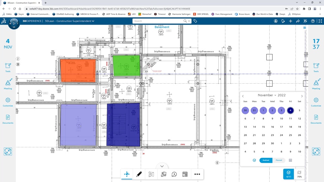This screenshot has height=182, width=324.
Task: Open the user profile icon
Action: 276,21
